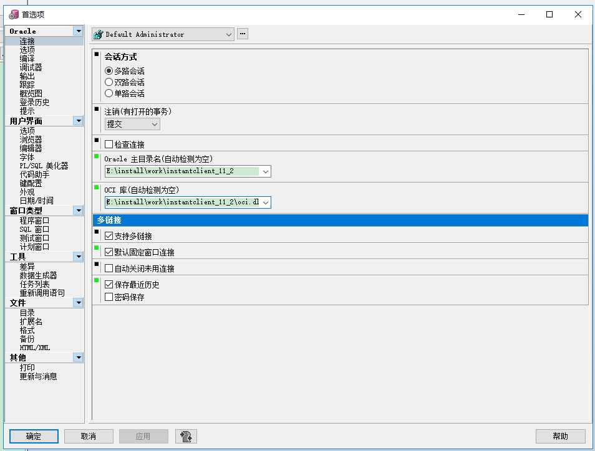Screen dimensions: 595x451
Task: Collapse the 窗口类型 section arrow
Action: tap(78, 211)
